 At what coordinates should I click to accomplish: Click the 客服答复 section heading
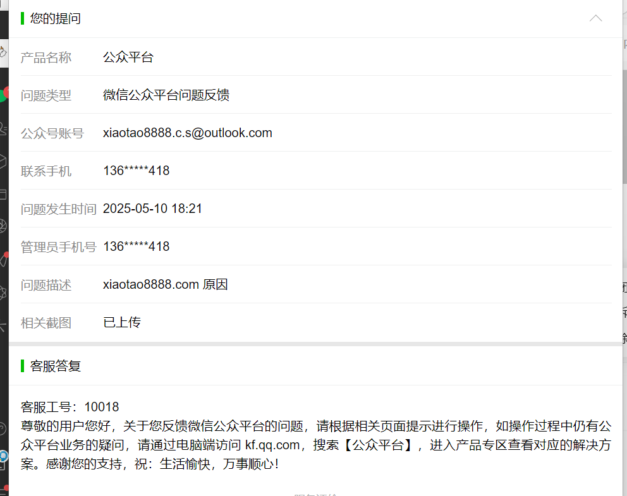point(55,366)
